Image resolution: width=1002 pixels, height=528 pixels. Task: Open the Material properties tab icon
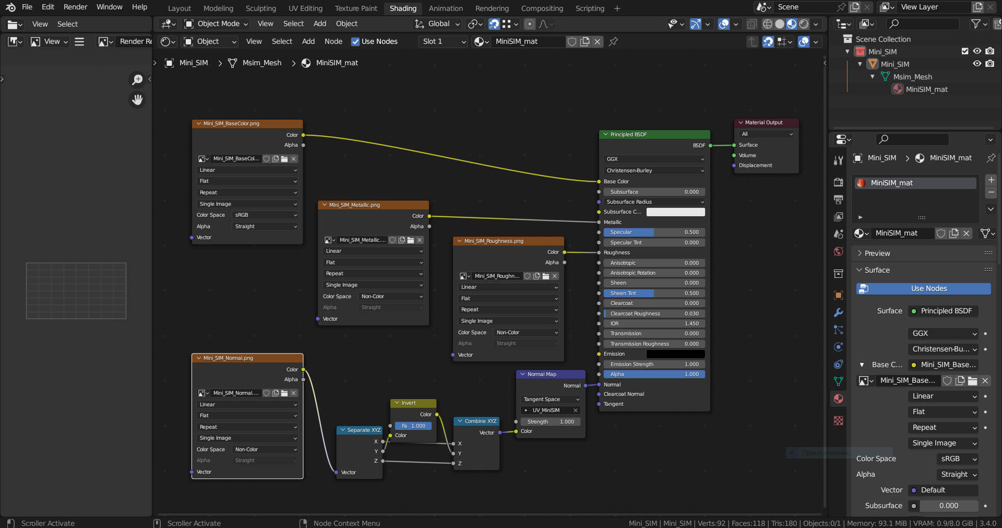(x=838, y=398)
